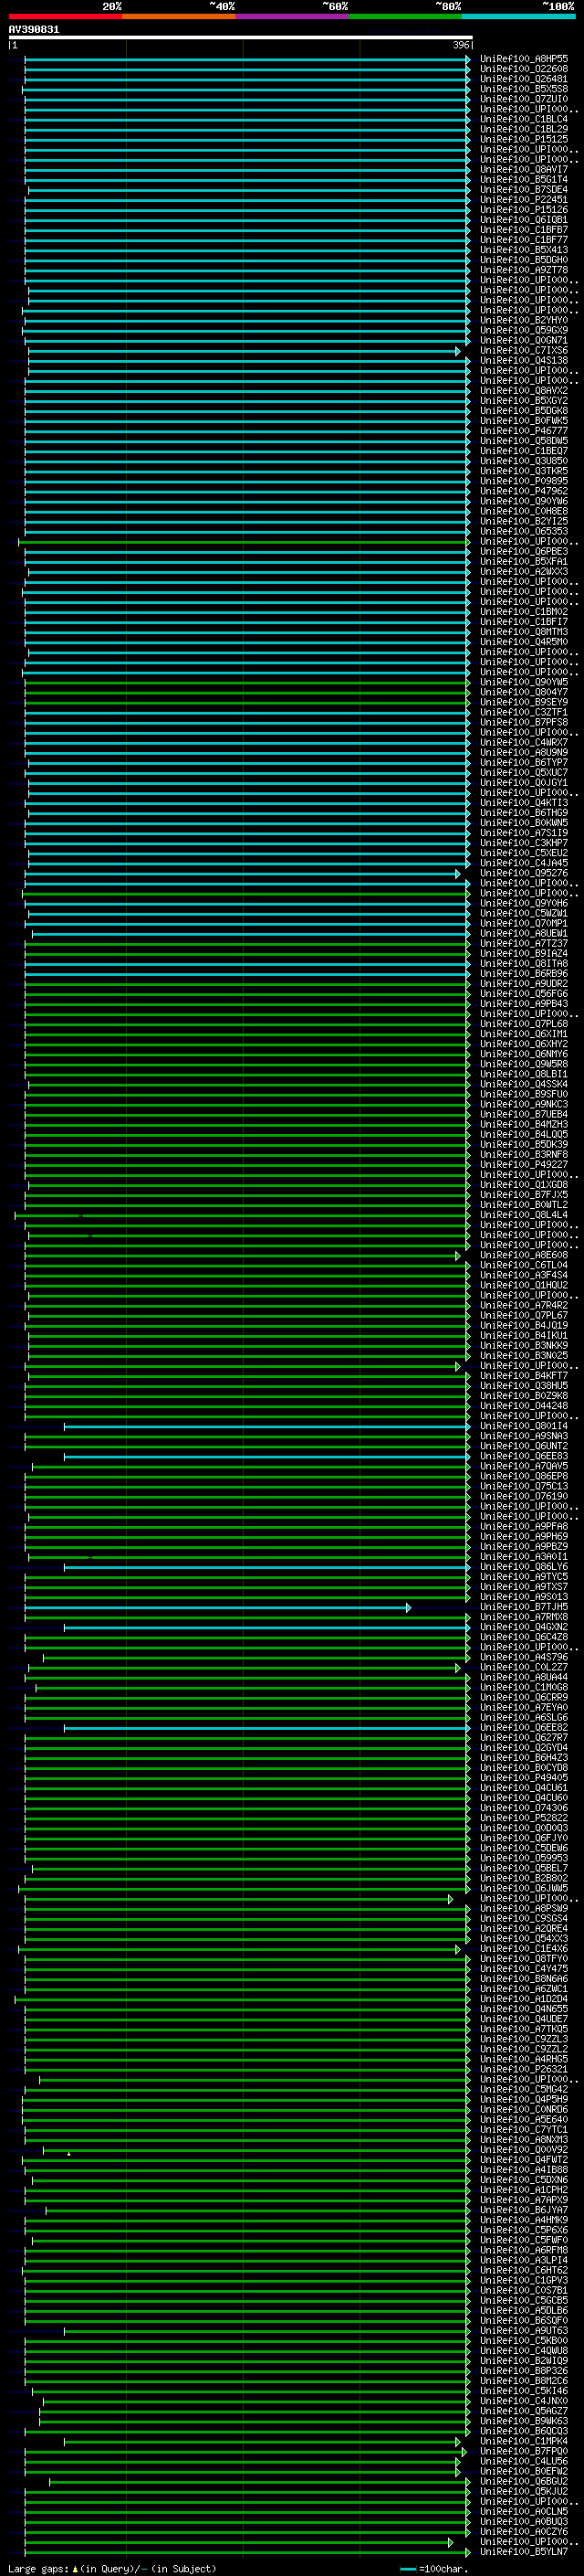Select the UniRef100_B9SFU0 label
Screen dimensions: 584x2576
(524, 1095)
